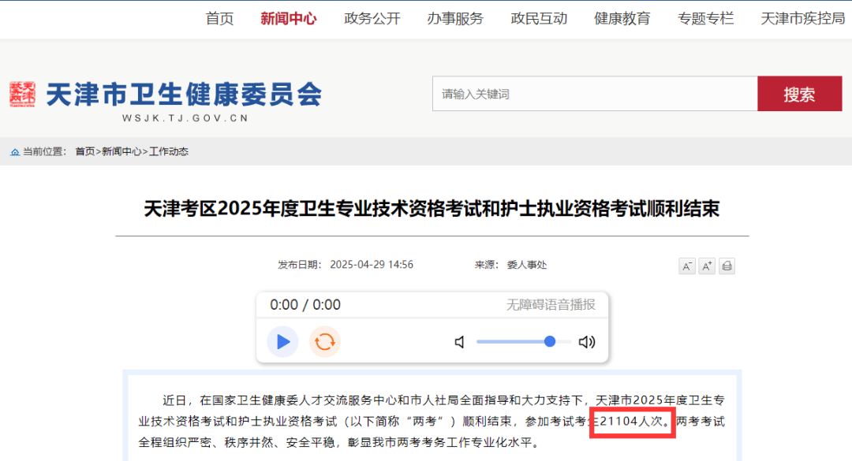Select the 新闻中心 navigation tab
Viewport: 852px width, 461px height.
coord(289,18)
